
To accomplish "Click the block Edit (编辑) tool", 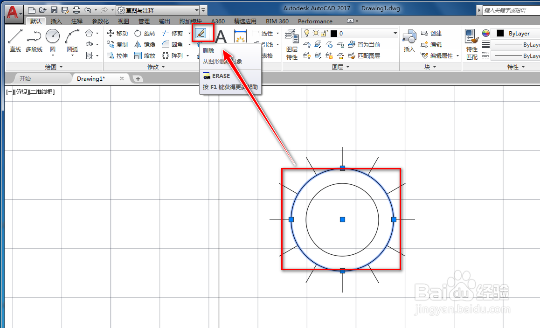I will click(x=431, y=44).
